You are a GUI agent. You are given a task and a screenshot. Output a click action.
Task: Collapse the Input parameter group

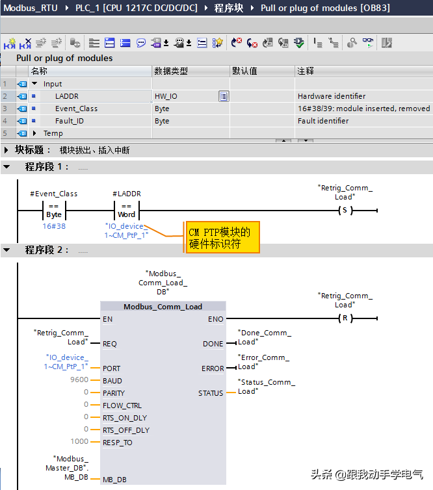pyautogui.click(x=34, y=84)
